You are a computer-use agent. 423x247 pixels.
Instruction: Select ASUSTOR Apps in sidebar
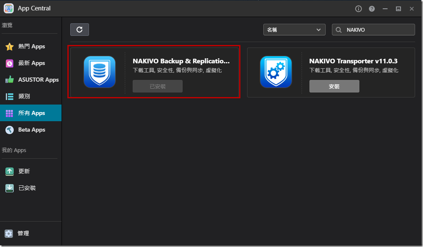[x=31, y=80]
